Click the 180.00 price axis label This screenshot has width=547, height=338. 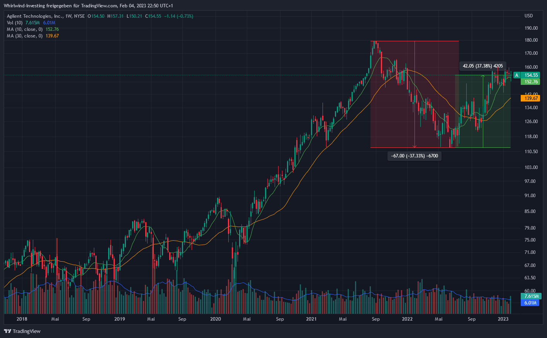pyautogui.click(x=531, y=40)
